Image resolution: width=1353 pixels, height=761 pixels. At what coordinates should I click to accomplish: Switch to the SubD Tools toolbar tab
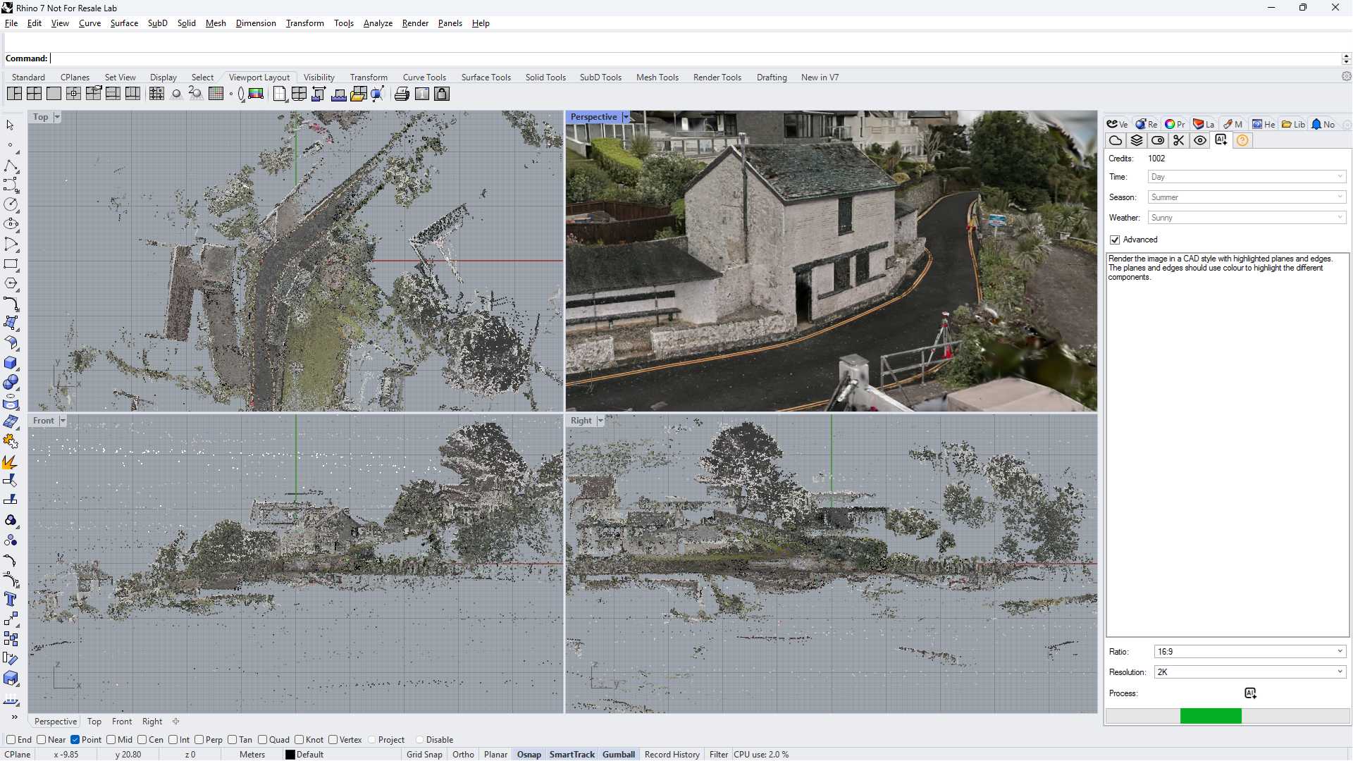600,78
